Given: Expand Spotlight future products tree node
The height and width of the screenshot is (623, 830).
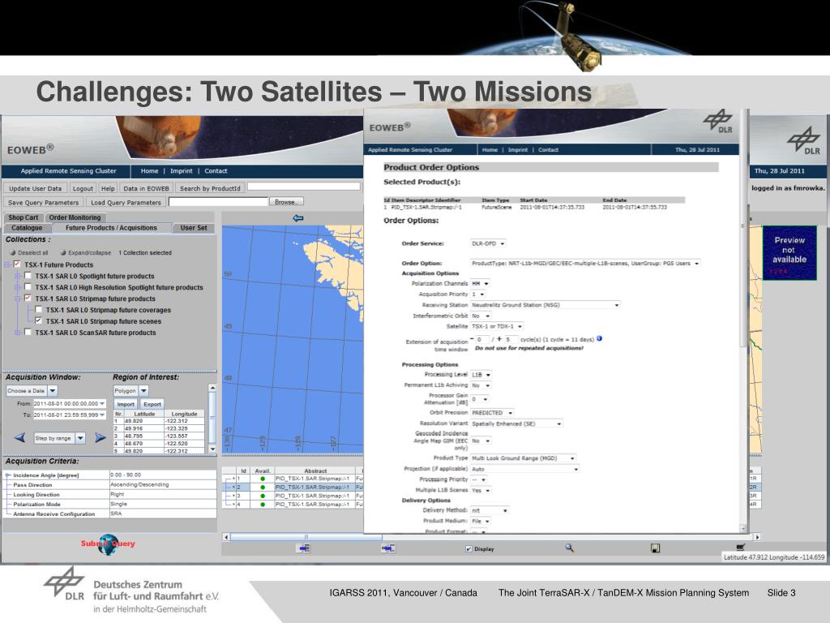Looking at the screenshot, I should (x=18, y=276).
